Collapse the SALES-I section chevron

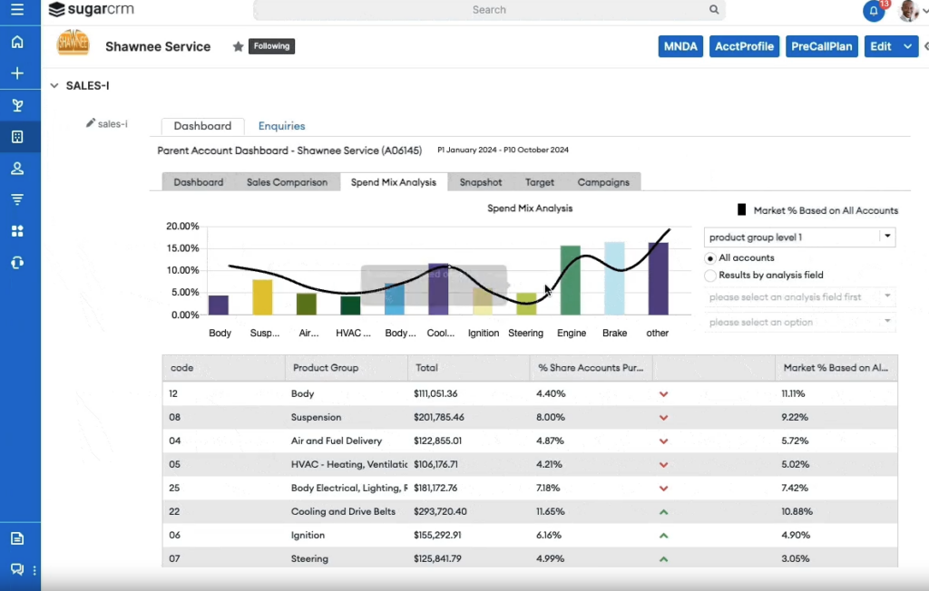(x=54, y=86)
